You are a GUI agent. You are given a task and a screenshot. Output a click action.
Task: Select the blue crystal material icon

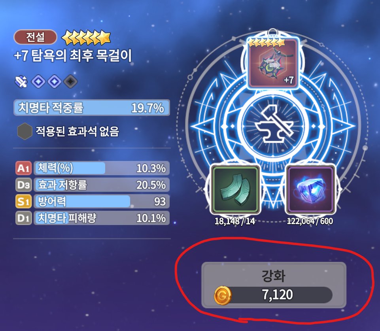click(310, 189)
